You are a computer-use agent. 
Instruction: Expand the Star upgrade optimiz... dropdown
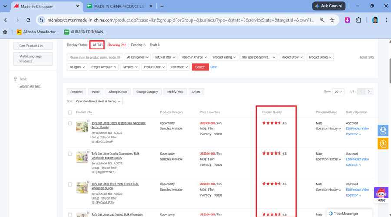click(x=258, y=57)
